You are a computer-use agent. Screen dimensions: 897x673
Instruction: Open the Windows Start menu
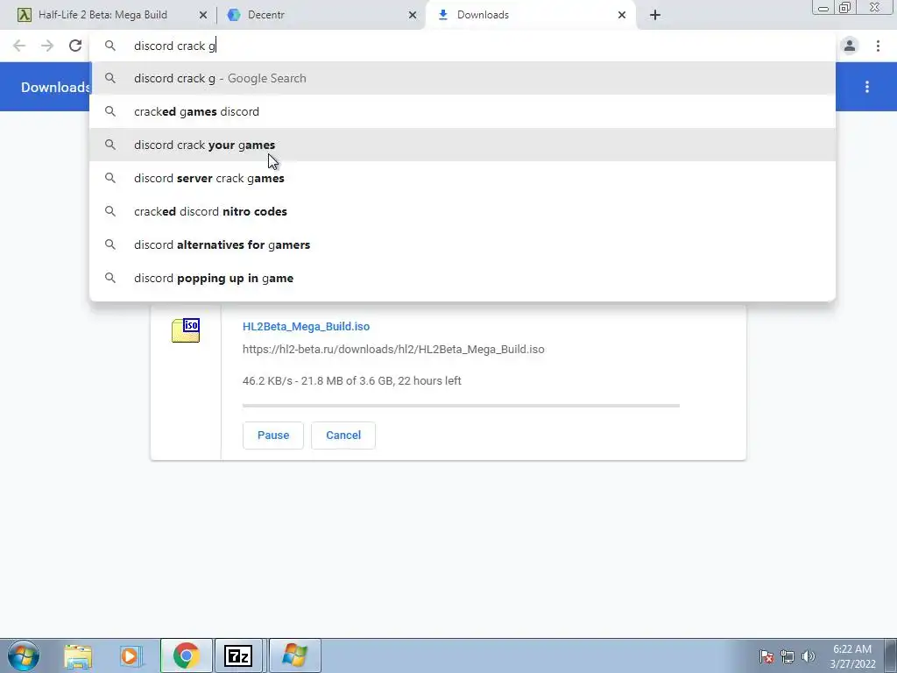[x=24, y=655]
